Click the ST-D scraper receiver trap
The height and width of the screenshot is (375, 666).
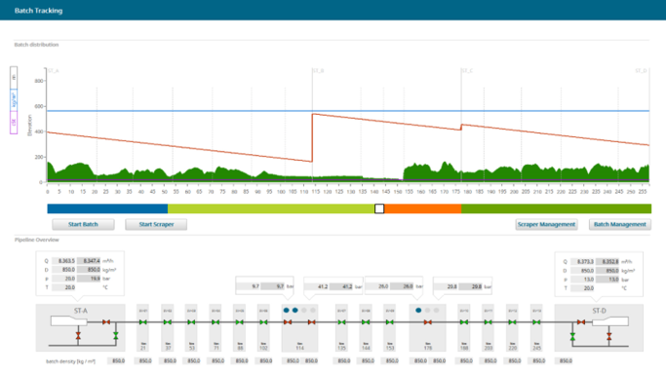point(610,321)
